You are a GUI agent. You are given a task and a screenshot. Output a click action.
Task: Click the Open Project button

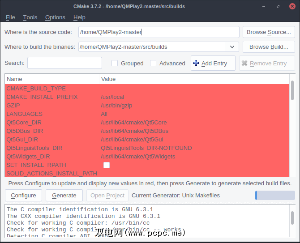(x=107, y=196)
